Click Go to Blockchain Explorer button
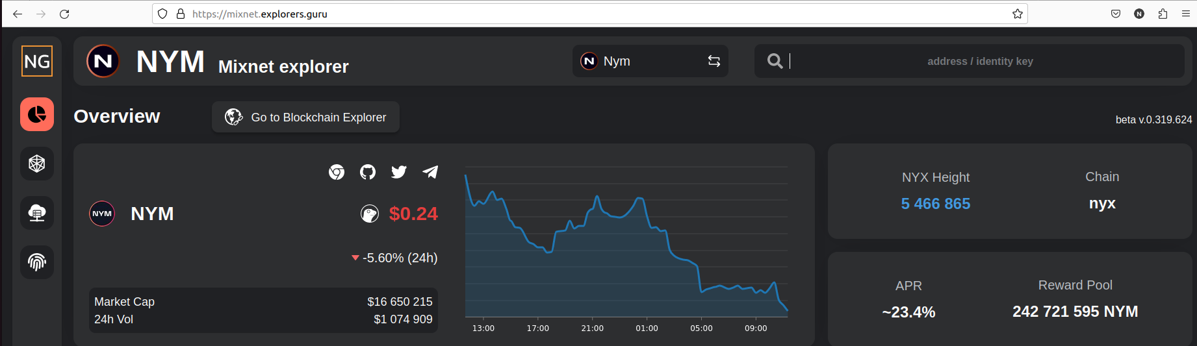The image size is (1197, 346). (305, 117)
